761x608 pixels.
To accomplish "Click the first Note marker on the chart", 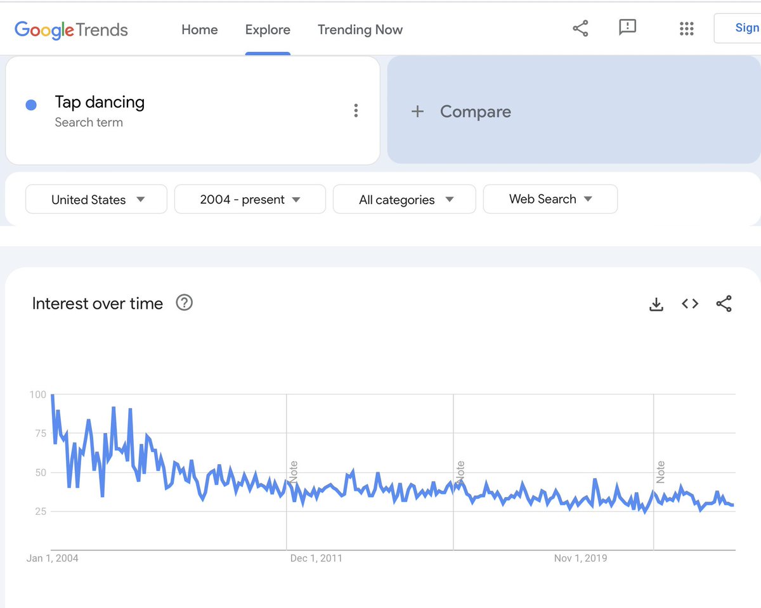I will (292, 471).
